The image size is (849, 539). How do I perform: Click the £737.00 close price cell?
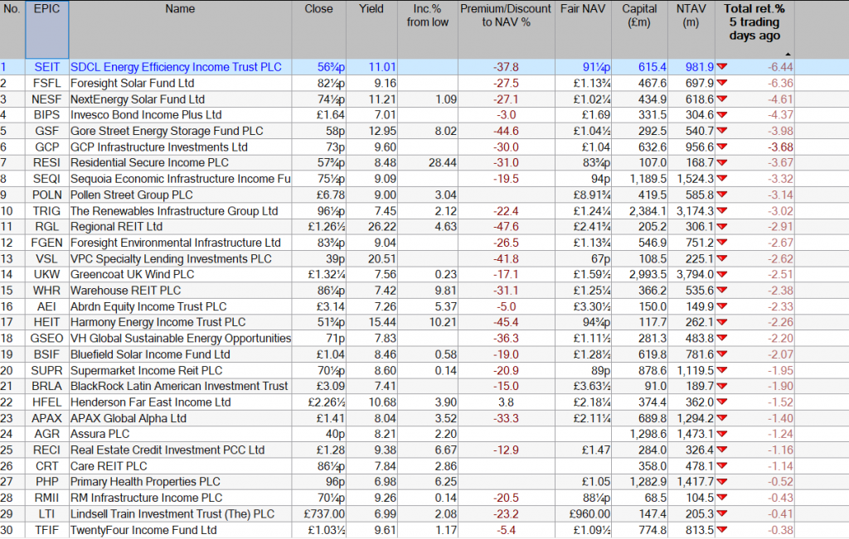coord(319,514)
